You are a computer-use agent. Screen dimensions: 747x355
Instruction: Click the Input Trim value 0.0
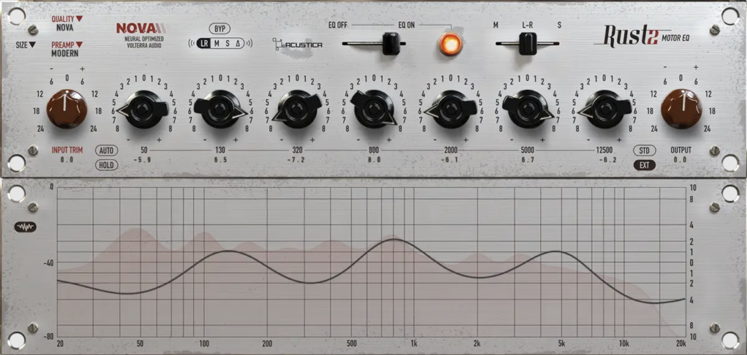(x=67, y=160)
